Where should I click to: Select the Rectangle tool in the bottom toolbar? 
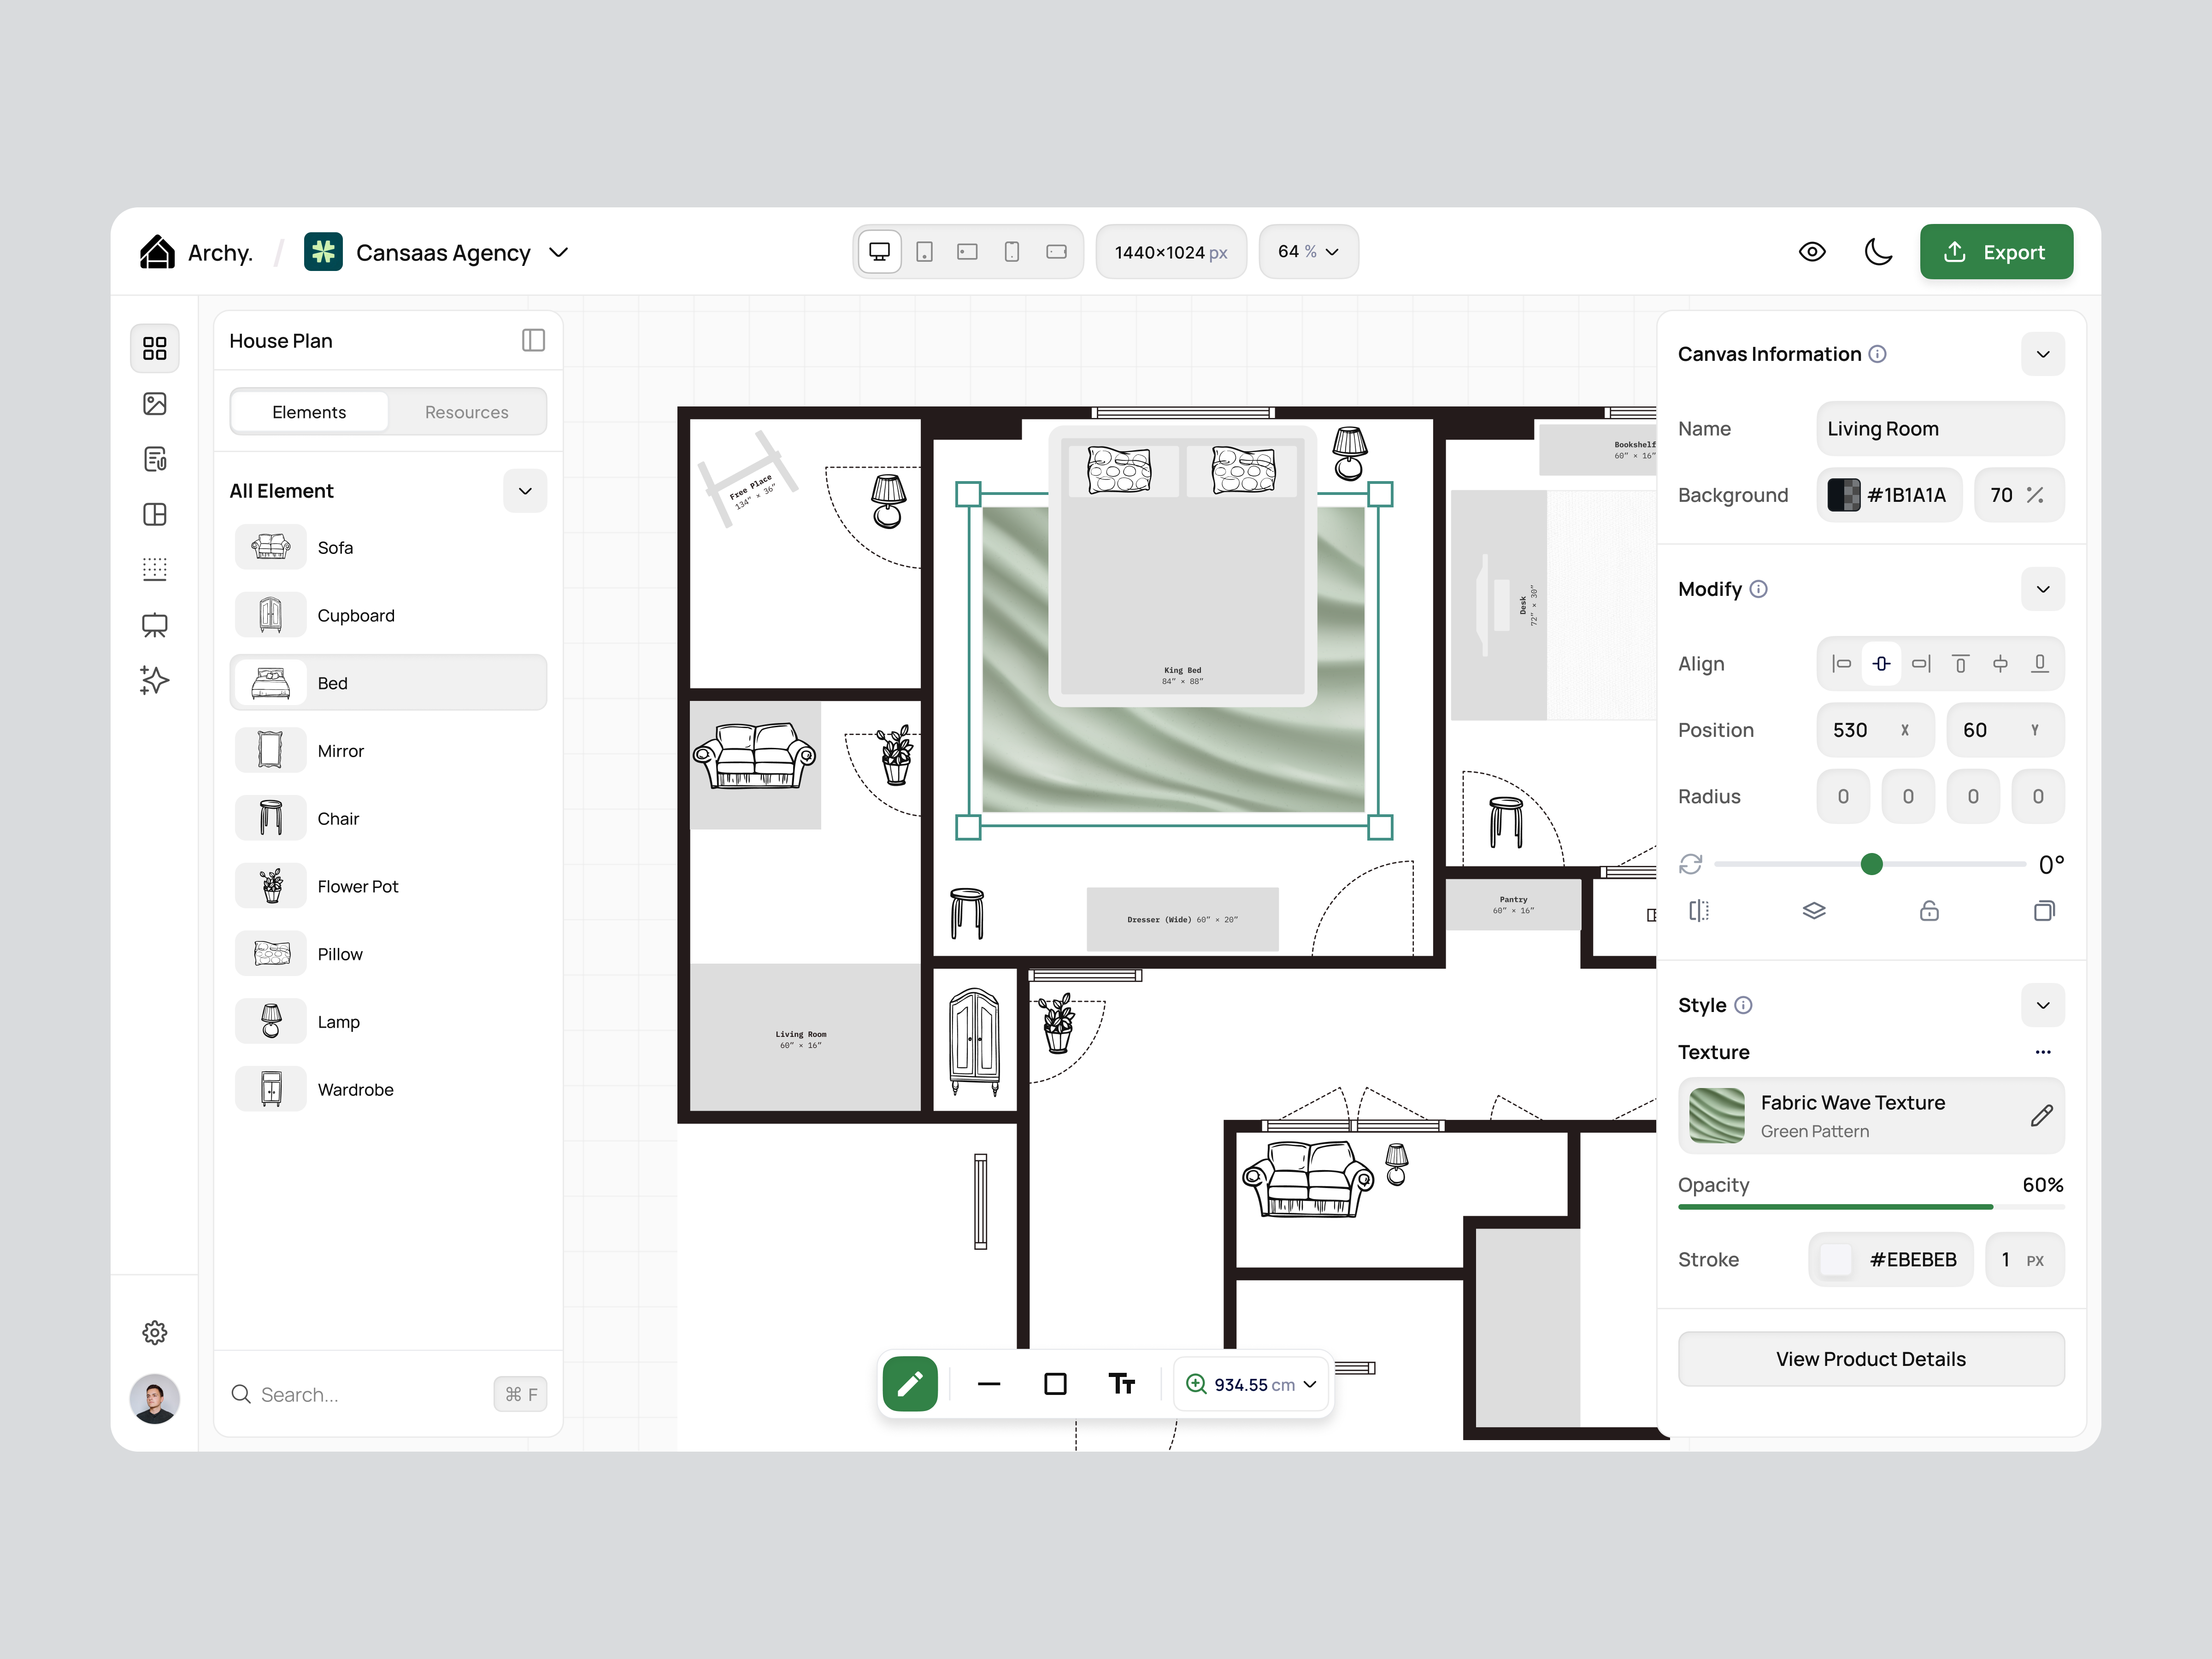click(x=1055, y=1384)
